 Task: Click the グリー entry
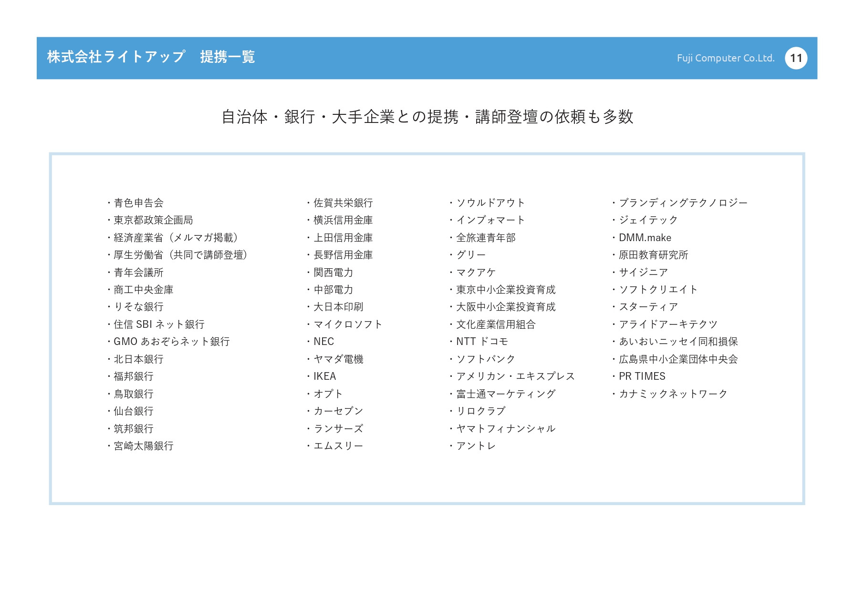click(x=467, y=255)
